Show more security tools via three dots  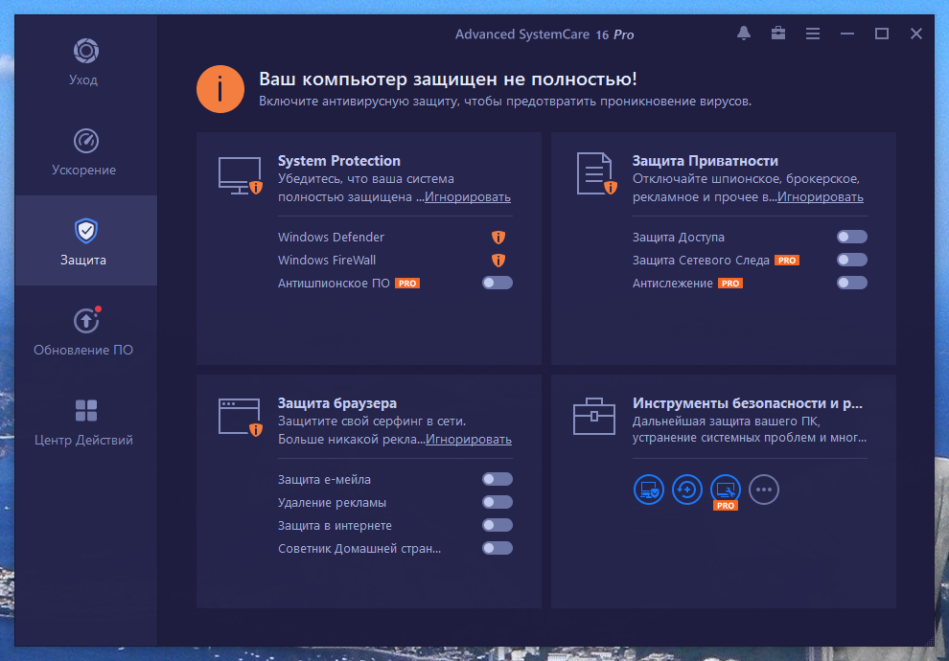coord(764,490)
